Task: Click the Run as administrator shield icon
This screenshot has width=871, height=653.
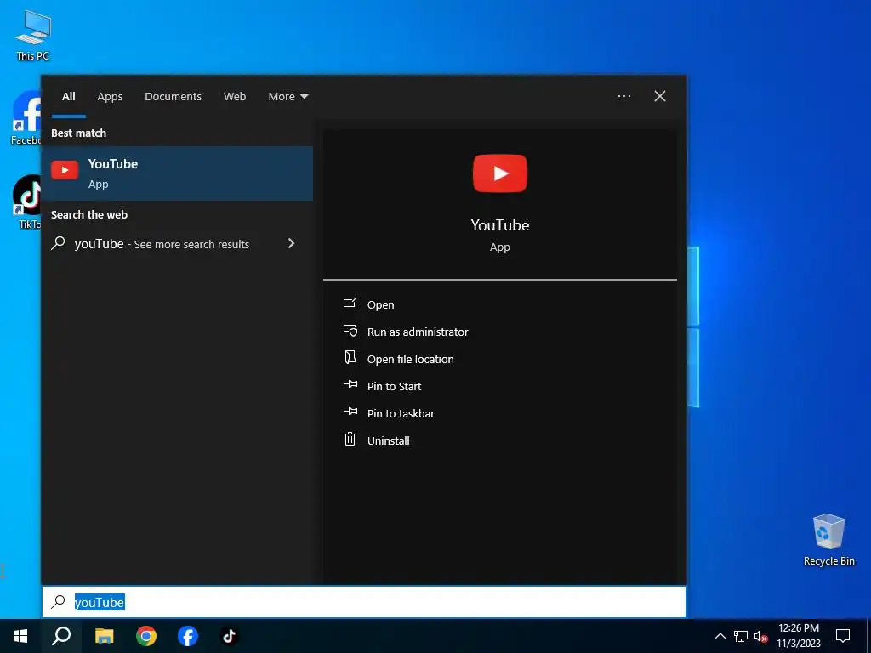Action: [x=350, y=331]
